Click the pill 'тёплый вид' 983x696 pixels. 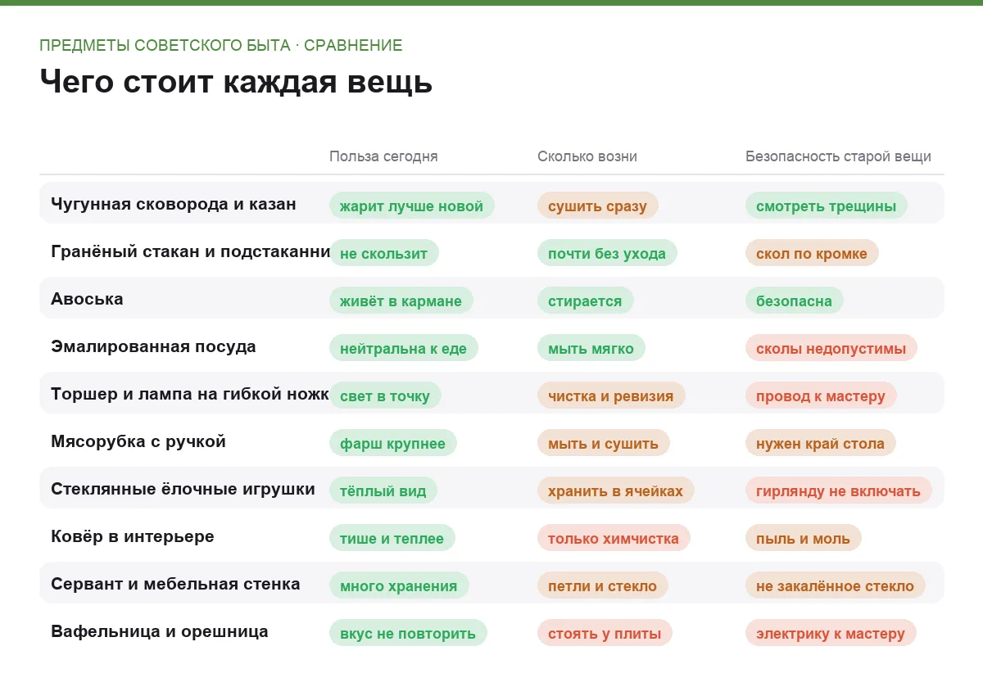pos(383,490)
